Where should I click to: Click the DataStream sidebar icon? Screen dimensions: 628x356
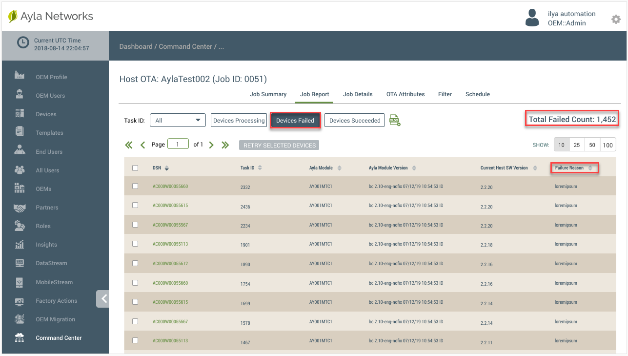[20, 263]
